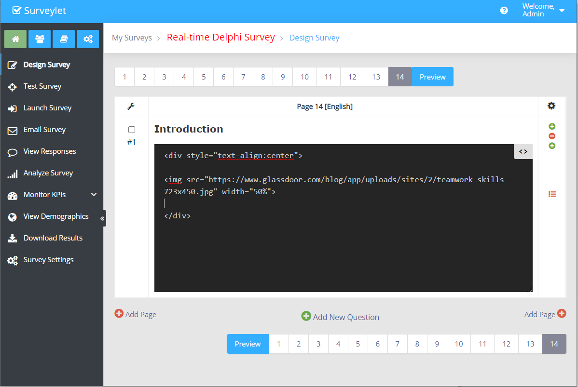Screen dimensions: 578x387
Task: Click the left Add Page button
Action: pos(135,314)
